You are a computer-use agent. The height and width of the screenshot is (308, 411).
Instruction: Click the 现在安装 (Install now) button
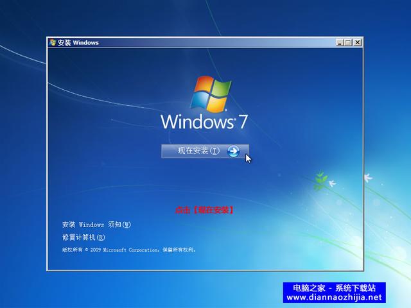pyautogui.click(x=205, y=151)
